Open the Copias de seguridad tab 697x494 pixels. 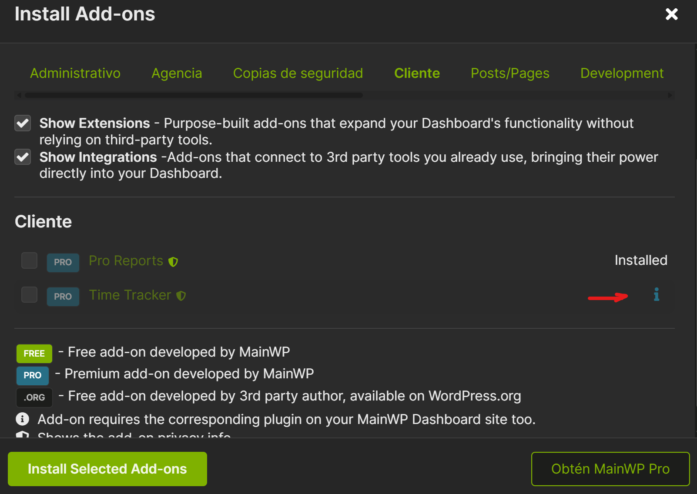pyautogui.click(x=298, y=73)
